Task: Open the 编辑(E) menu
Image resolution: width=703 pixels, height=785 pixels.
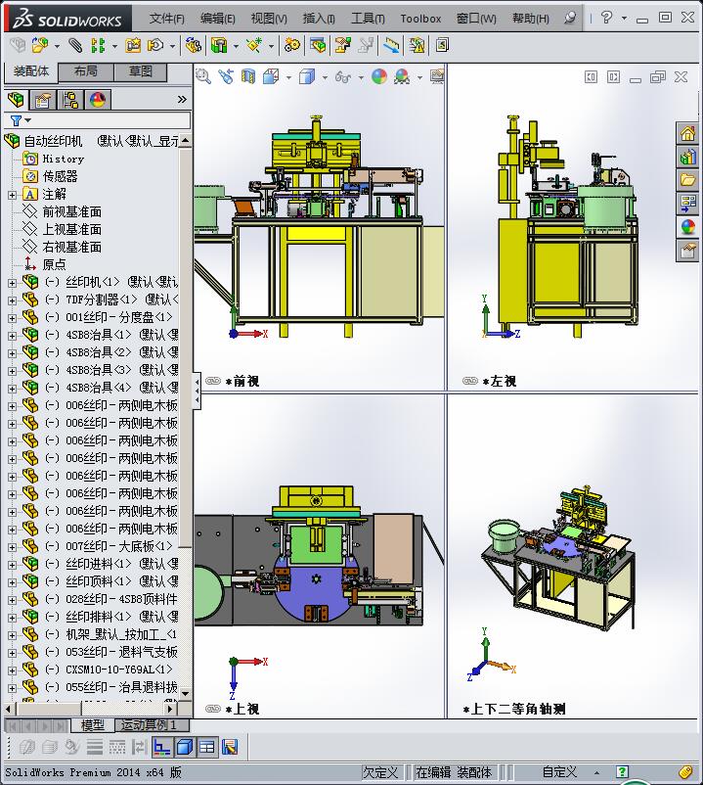Action: (x=217, y=19)
